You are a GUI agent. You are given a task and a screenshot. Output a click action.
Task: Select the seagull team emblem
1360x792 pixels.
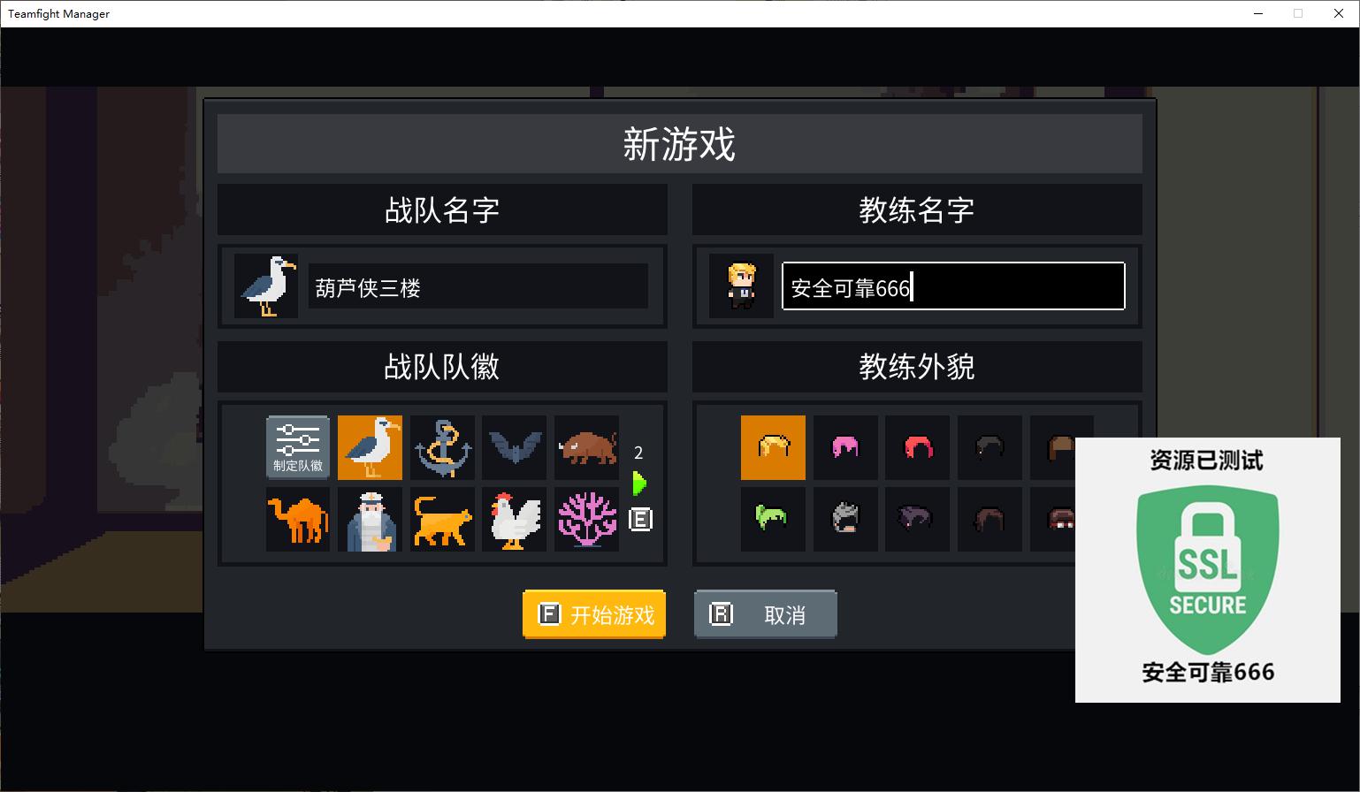[x=371, y=448]
